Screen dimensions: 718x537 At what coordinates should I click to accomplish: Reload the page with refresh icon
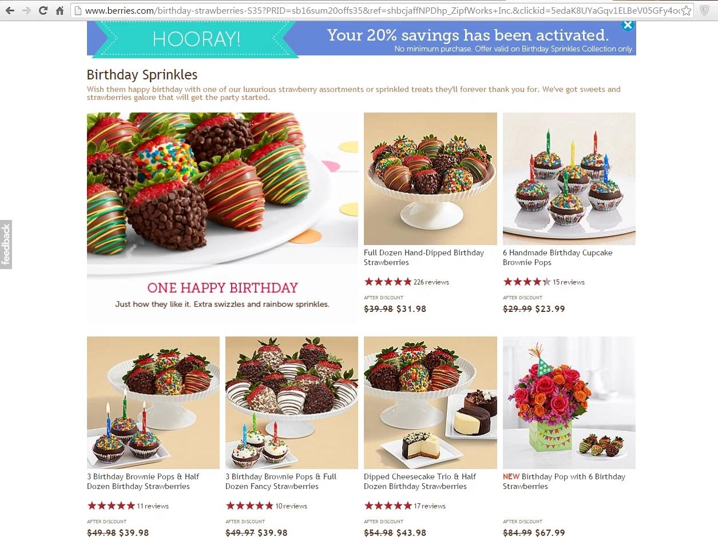point(43,10)
